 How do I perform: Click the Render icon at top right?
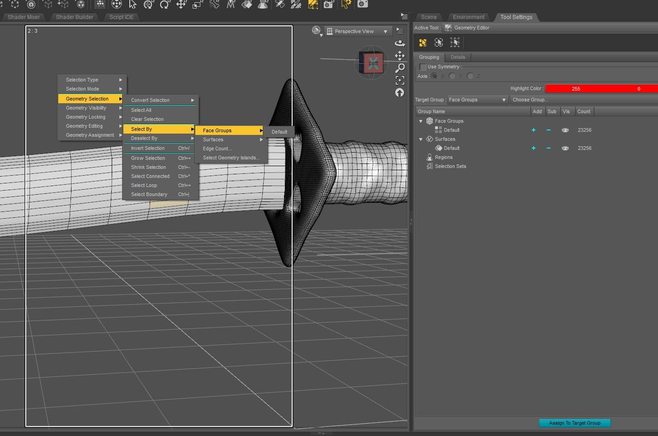(362, 5)
